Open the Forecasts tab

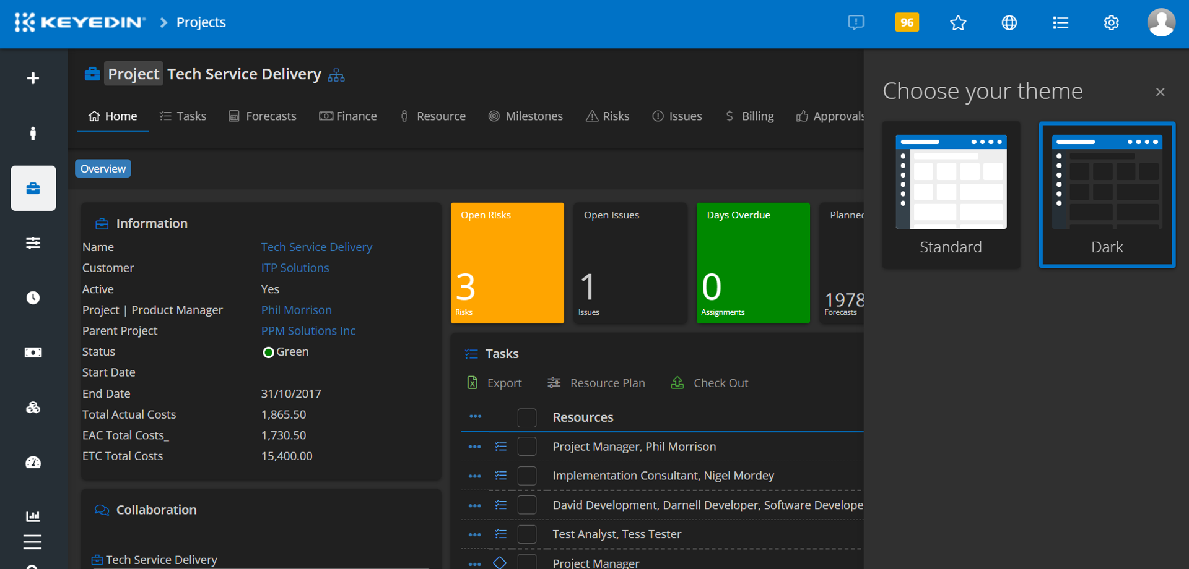click(263, 116)
